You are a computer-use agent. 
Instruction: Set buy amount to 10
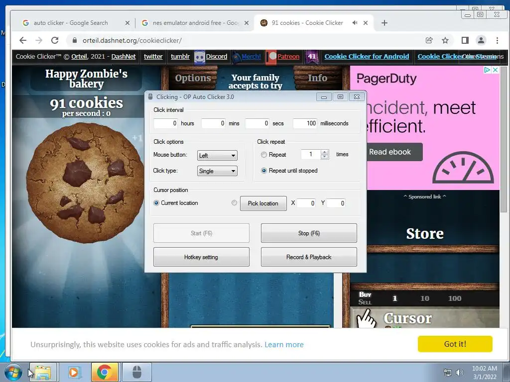[x=424, y=298]
